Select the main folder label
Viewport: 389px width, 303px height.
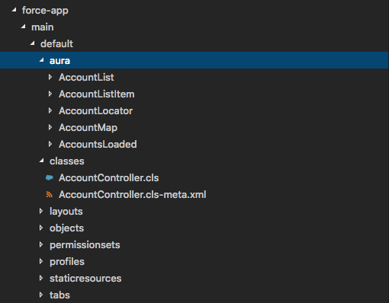pos(43,27)
